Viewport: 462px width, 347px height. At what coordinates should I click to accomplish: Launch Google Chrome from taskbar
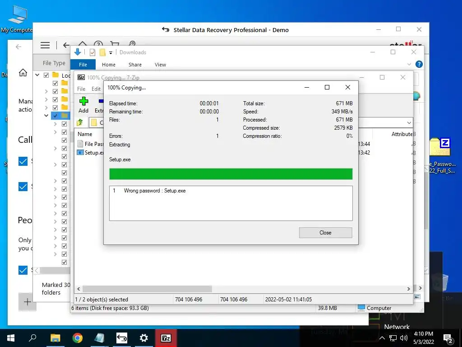click(x=77, y=338)
